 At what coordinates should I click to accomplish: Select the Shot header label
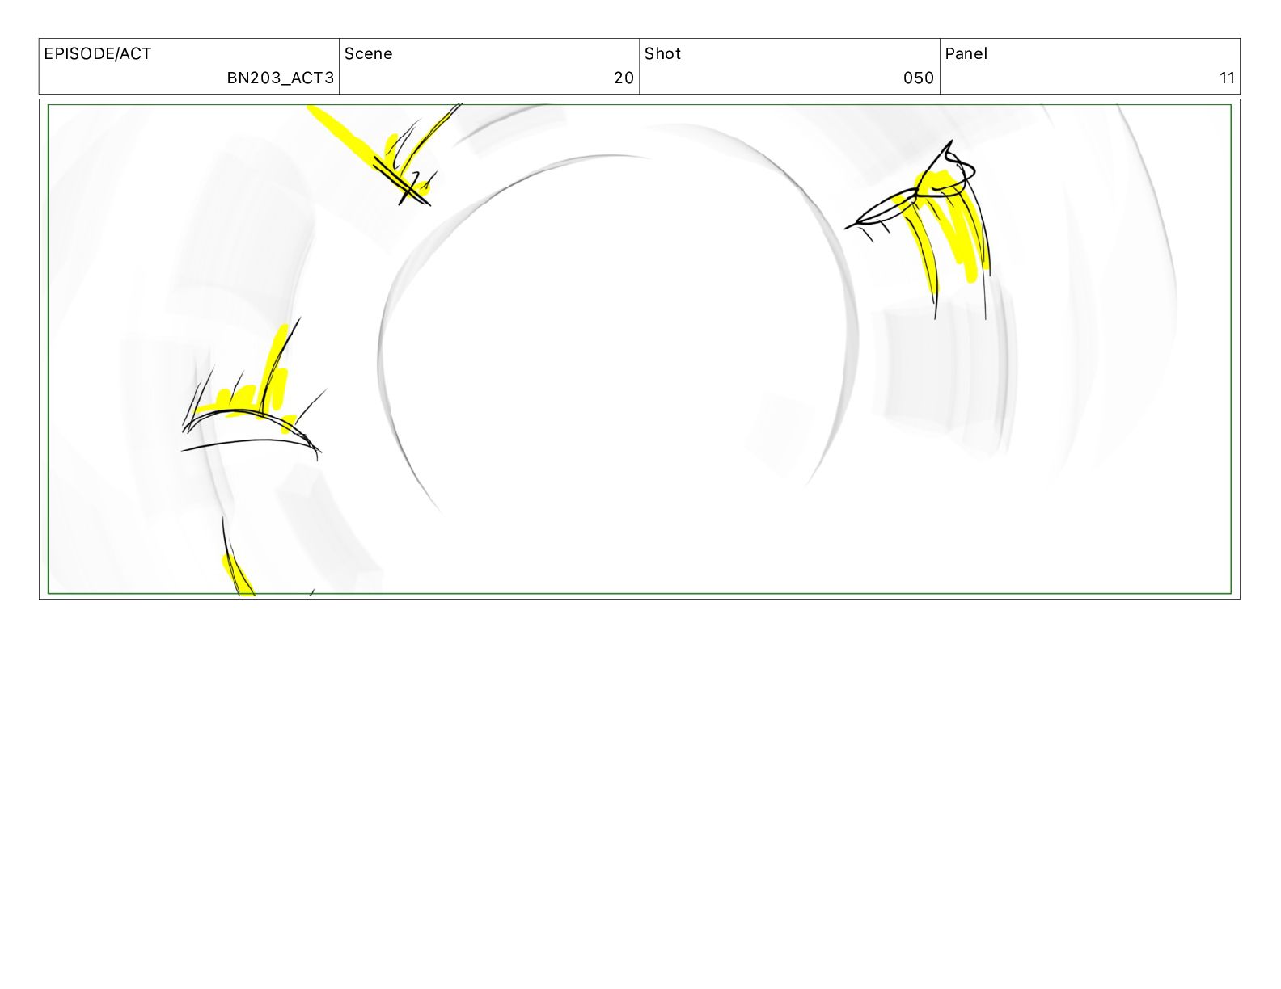click(662, 54)
